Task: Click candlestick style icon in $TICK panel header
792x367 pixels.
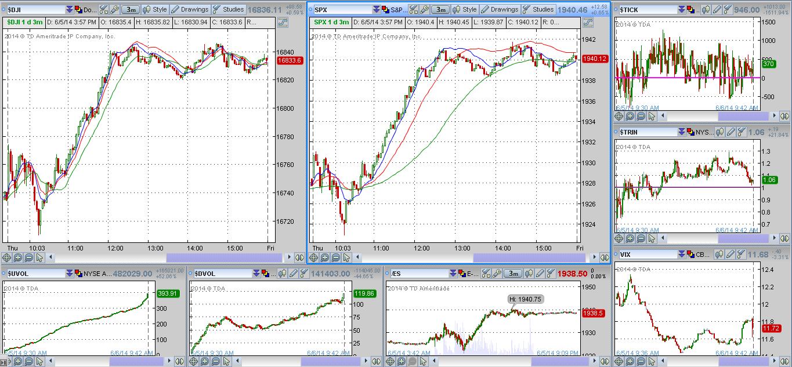Action: point(706,10)
